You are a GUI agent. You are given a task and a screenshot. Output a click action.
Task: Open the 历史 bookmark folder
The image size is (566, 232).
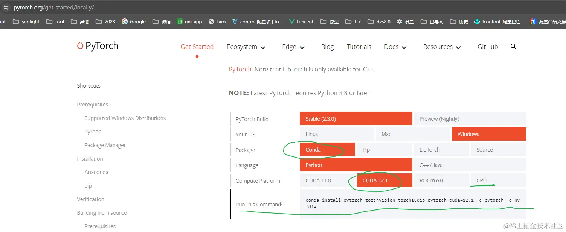click(x=459, y=21)
